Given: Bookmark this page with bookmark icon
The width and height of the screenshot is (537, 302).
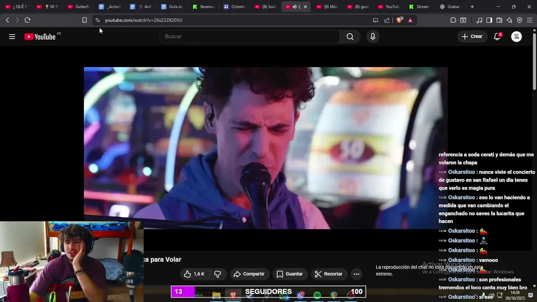Looking at the screenshot, I should pos(84,20).
